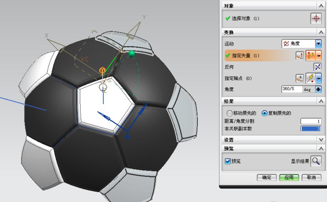Image resolution: width=327 pixels, height=202 pixels.
Task: Click the 显示结果 magnifier icon
Action: coord(316,161)
